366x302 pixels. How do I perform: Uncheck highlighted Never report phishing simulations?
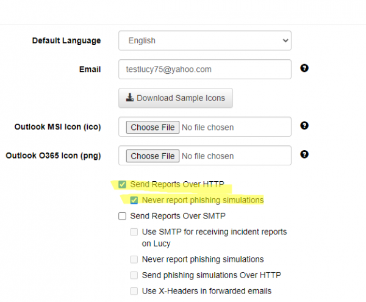[x=134, y=200]
